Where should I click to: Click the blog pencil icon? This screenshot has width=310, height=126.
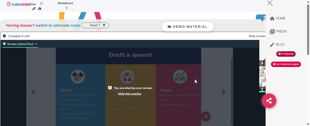tap(272, 45)
